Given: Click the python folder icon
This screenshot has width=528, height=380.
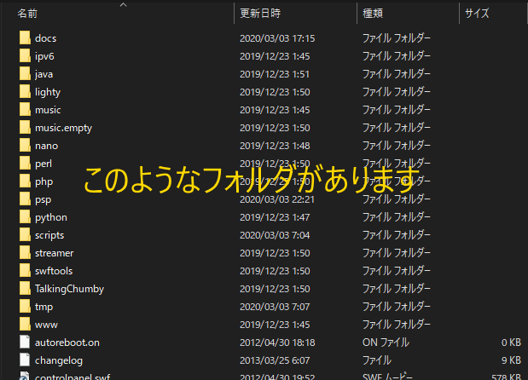Looking at the screenshot, I should [x=24, y=217].
